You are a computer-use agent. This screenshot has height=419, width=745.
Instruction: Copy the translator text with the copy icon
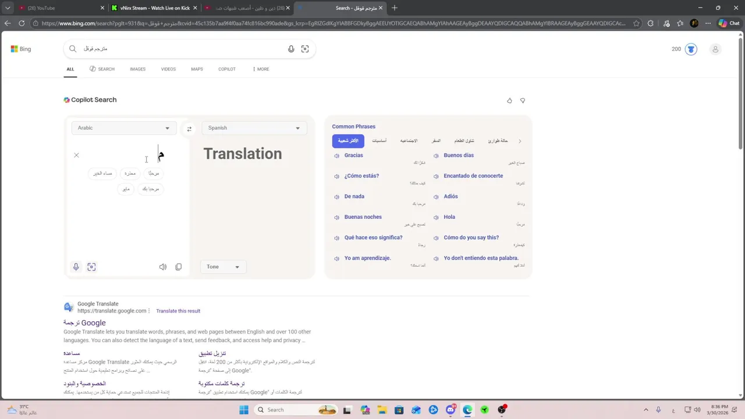[179, 267]
